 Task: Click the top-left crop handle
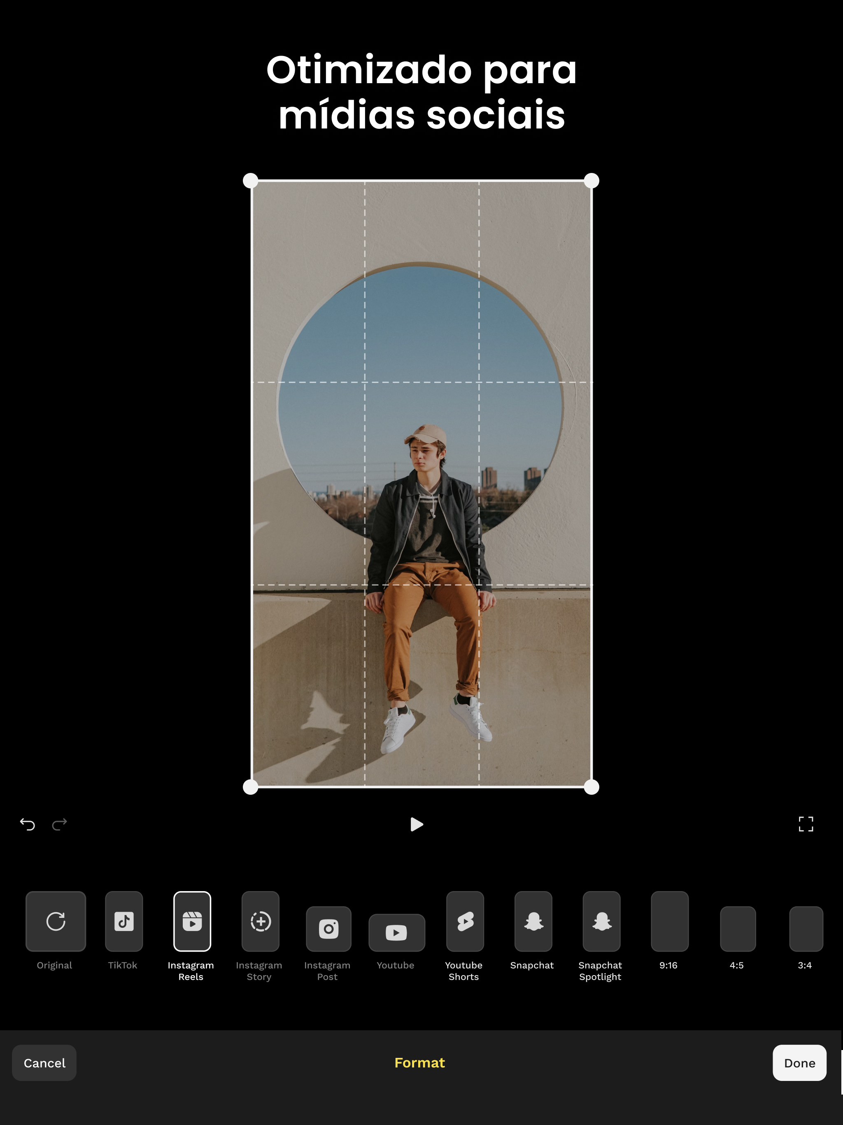[x=251, y=180]
